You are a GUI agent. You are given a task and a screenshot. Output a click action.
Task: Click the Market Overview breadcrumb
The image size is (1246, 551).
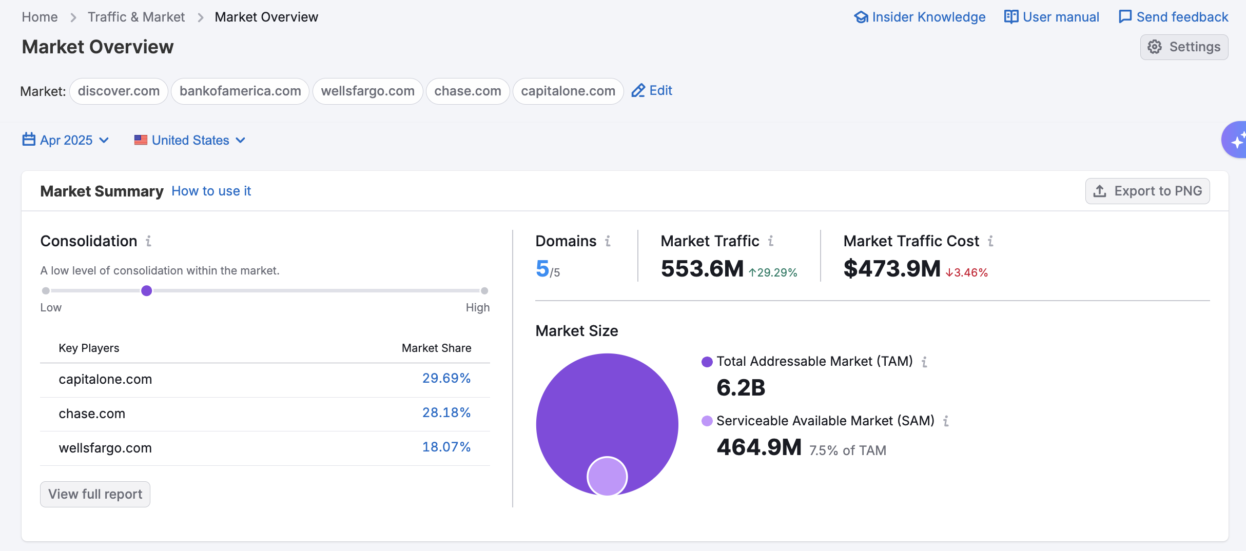pyautogui.click(x=266, y=17)
